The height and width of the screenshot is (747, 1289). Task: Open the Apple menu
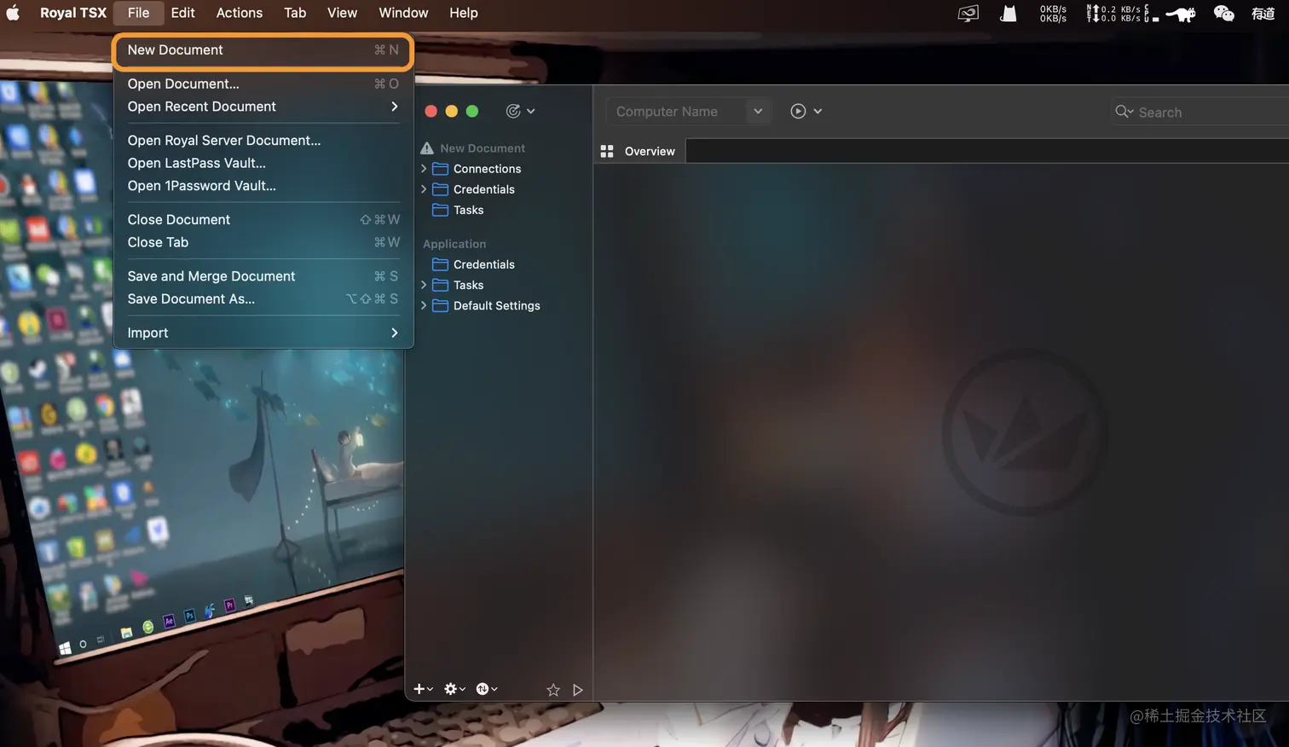13,13
